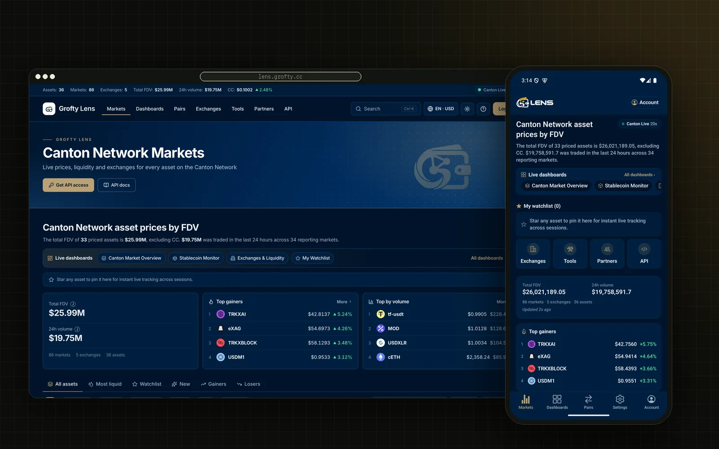Open My Watchlist dashboard chip
This screenshot has width=719, height=449.
312,258
